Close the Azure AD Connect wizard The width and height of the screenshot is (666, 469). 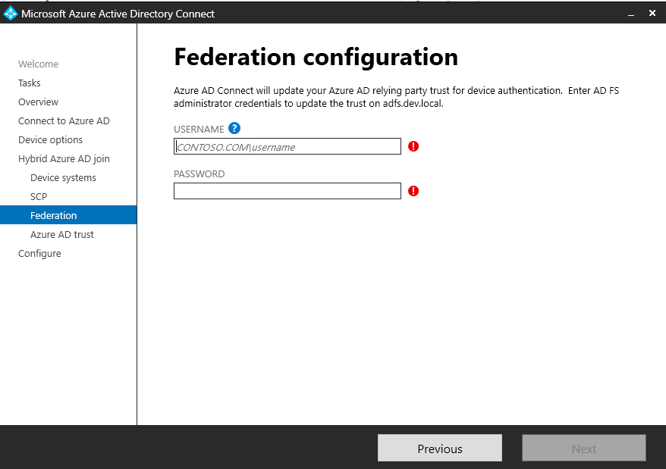pyautogui.click(x=652, y=14)
